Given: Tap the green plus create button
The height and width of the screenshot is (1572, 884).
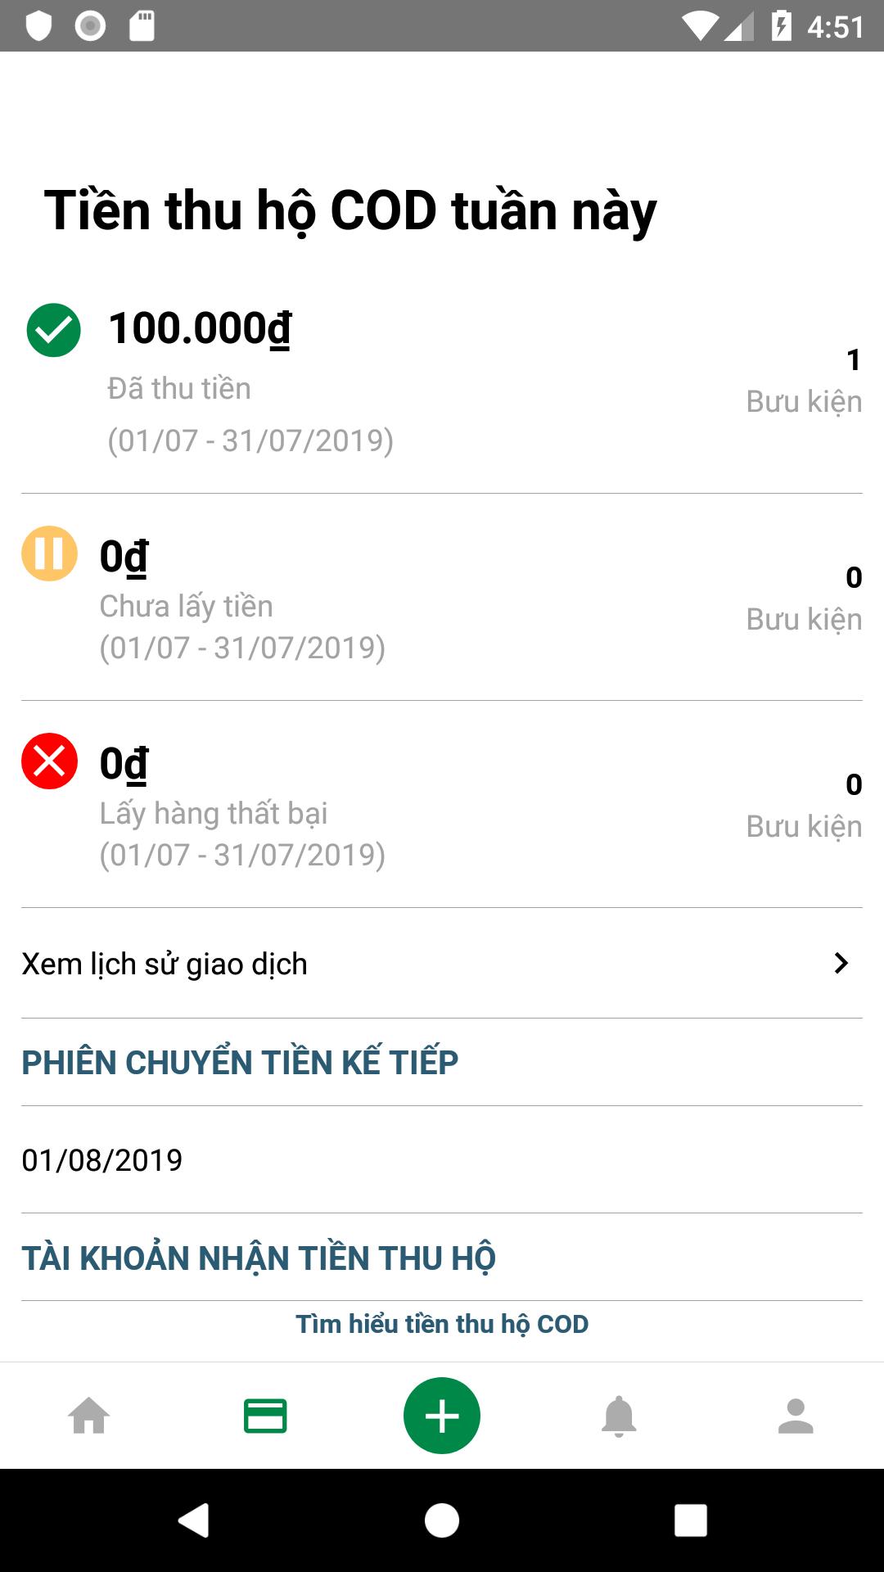Looking at the screenshot, I should [x=442, y=1416].
